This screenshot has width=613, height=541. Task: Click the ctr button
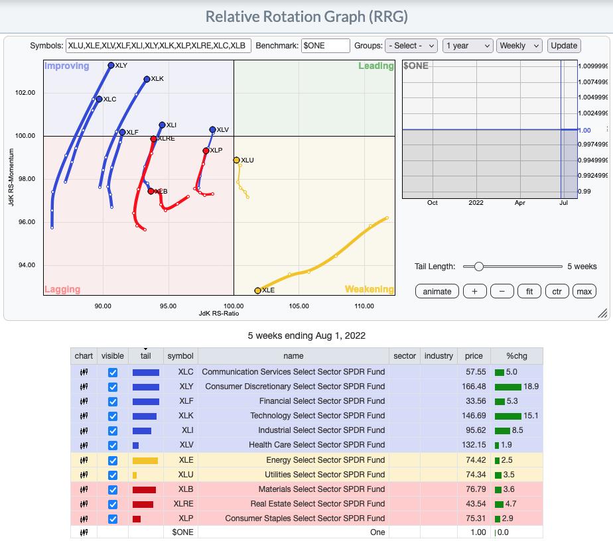(x=557, y=292)
